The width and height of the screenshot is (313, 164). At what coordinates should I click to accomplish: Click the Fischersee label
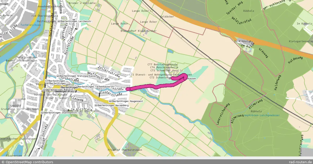(14, 155)
